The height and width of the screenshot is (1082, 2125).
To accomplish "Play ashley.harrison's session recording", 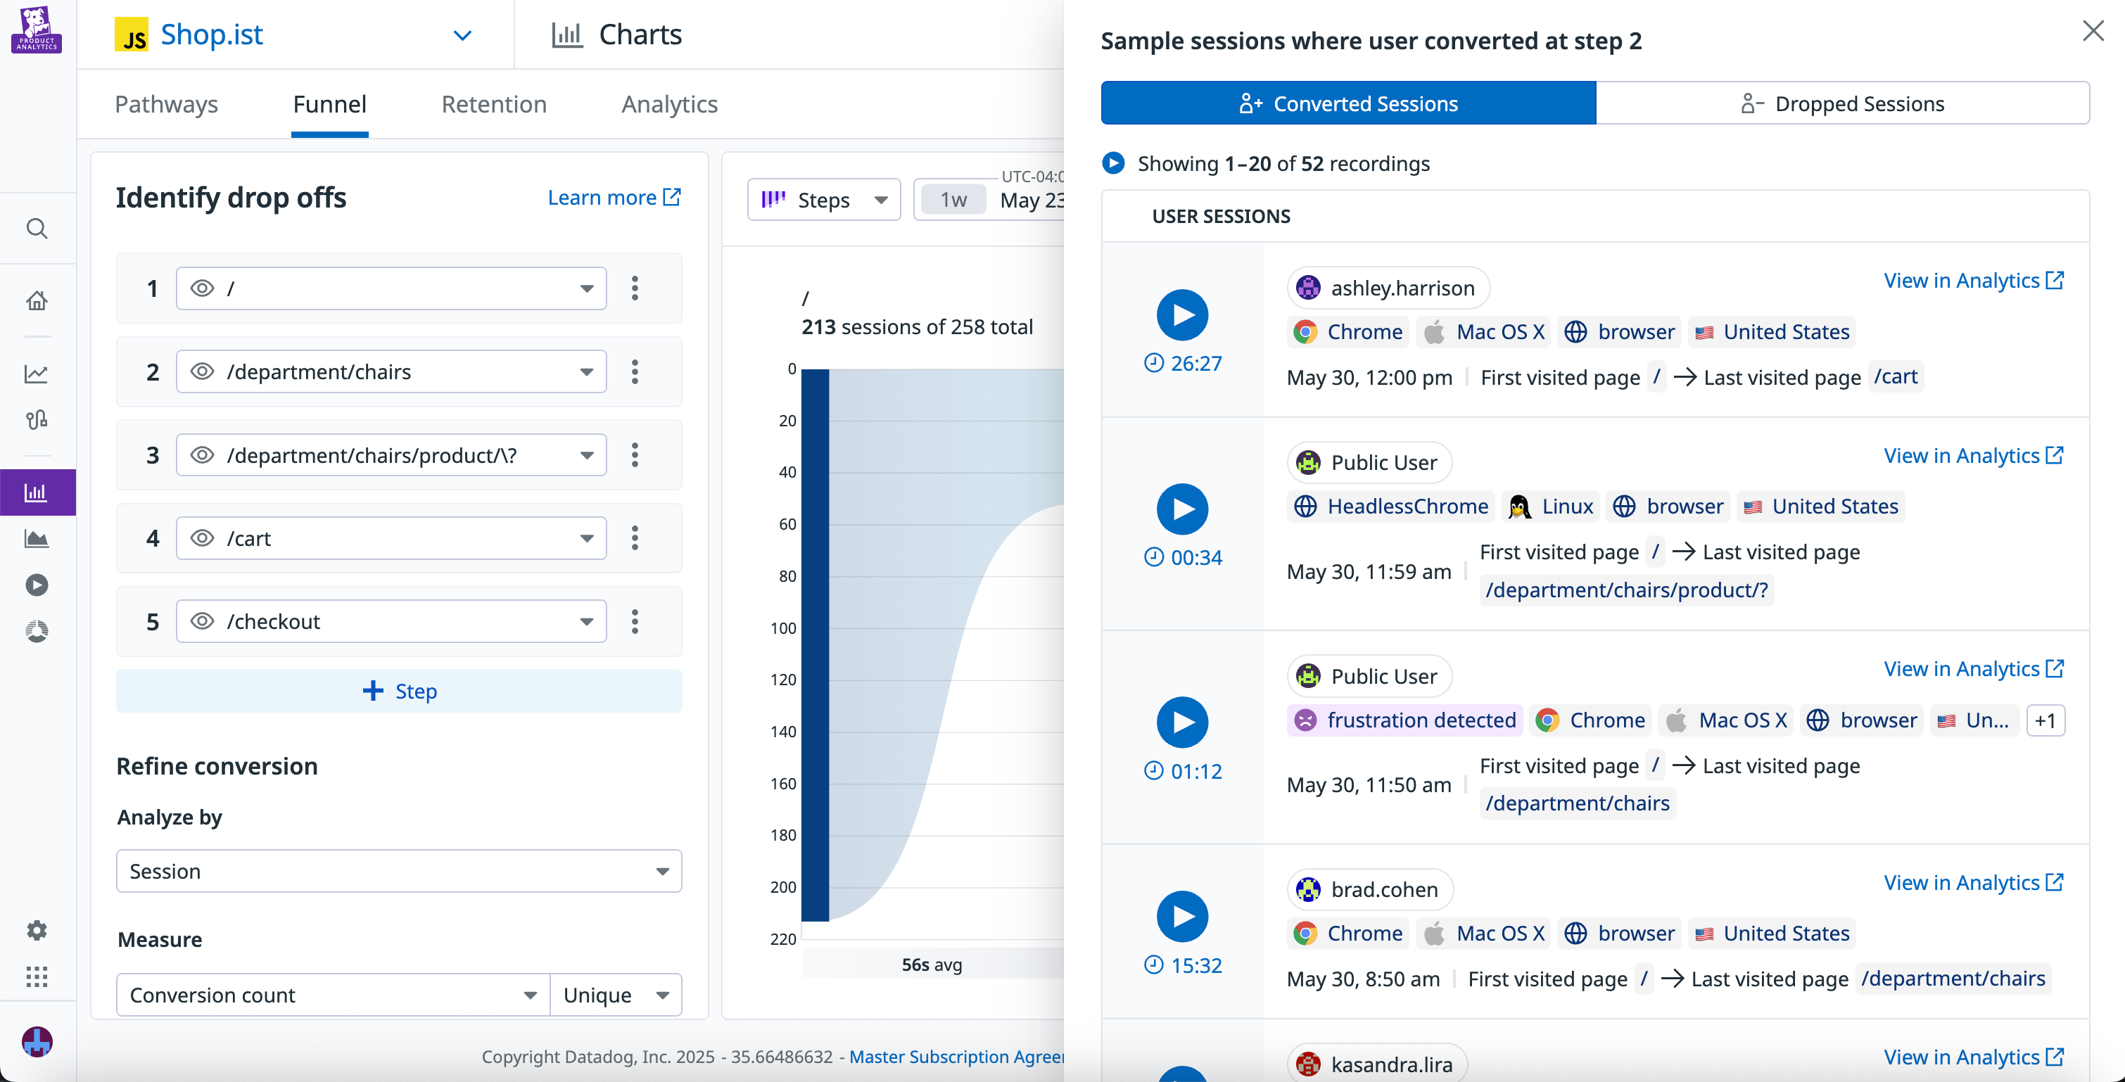I will coord(1183,314).
